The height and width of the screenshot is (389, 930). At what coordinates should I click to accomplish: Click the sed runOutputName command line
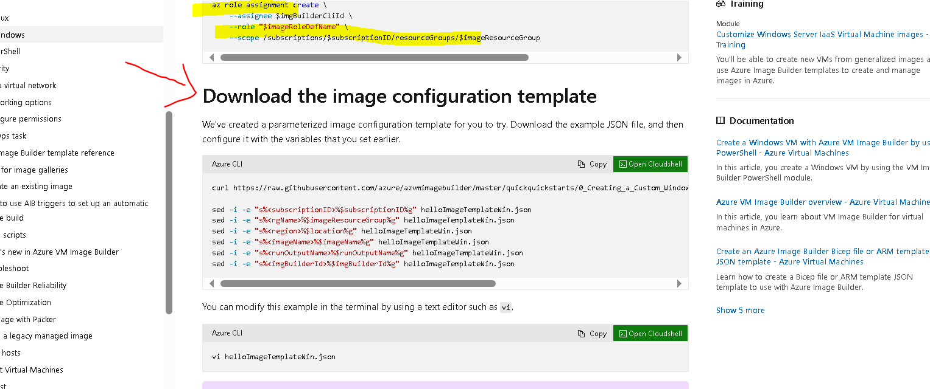point(367,253)
